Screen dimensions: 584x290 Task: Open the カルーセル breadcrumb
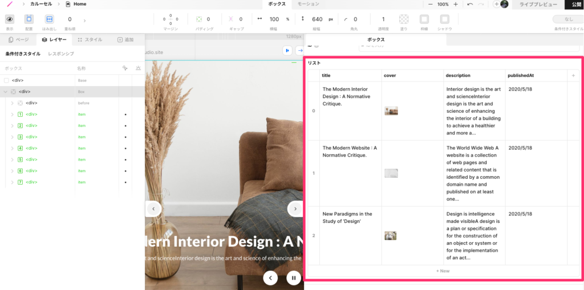click(x=41, y=4)
